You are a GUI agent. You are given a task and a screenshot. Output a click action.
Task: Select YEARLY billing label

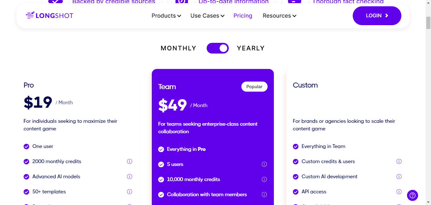point(251,48)
